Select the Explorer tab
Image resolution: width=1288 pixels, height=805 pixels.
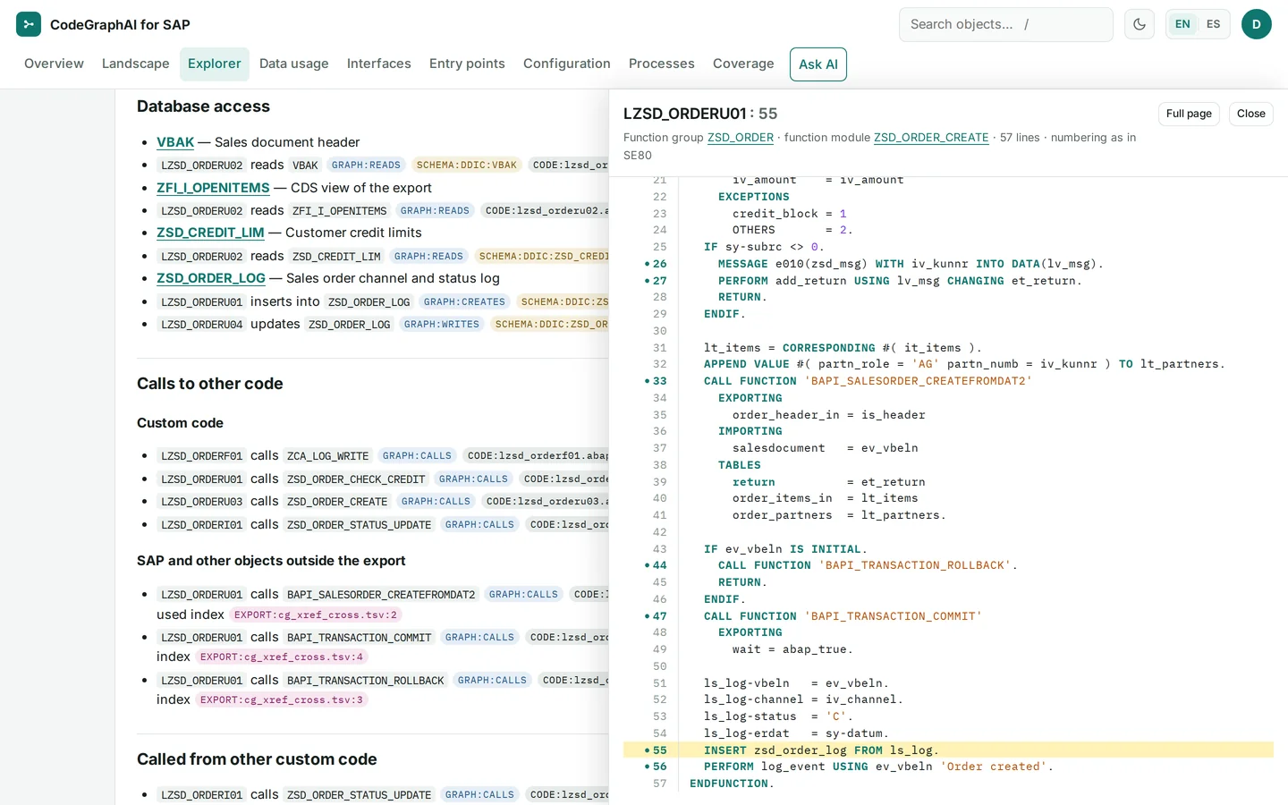point(214,64)
